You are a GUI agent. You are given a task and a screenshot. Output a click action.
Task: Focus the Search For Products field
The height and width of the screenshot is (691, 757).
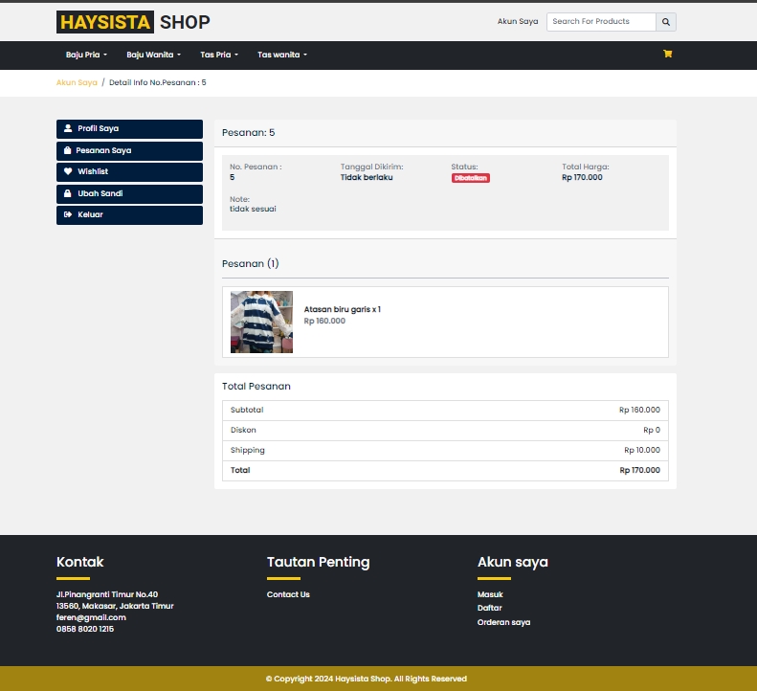click(601, 22)
